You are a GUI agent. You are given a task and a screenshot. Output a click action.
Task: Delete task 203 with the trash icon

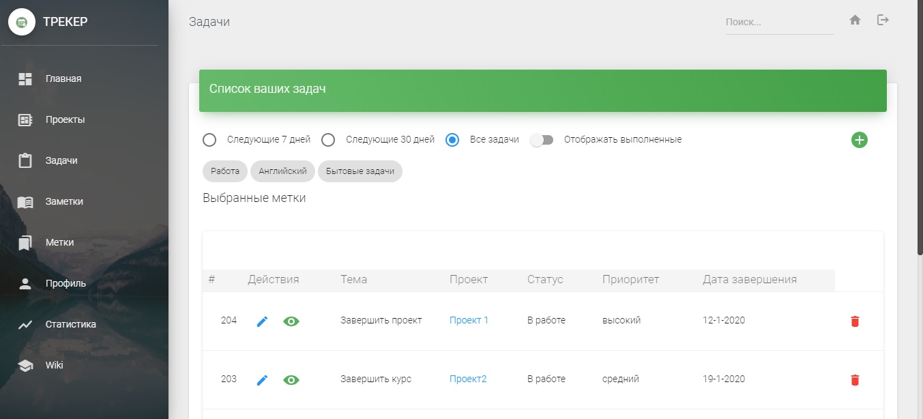(x=855, y=379)
